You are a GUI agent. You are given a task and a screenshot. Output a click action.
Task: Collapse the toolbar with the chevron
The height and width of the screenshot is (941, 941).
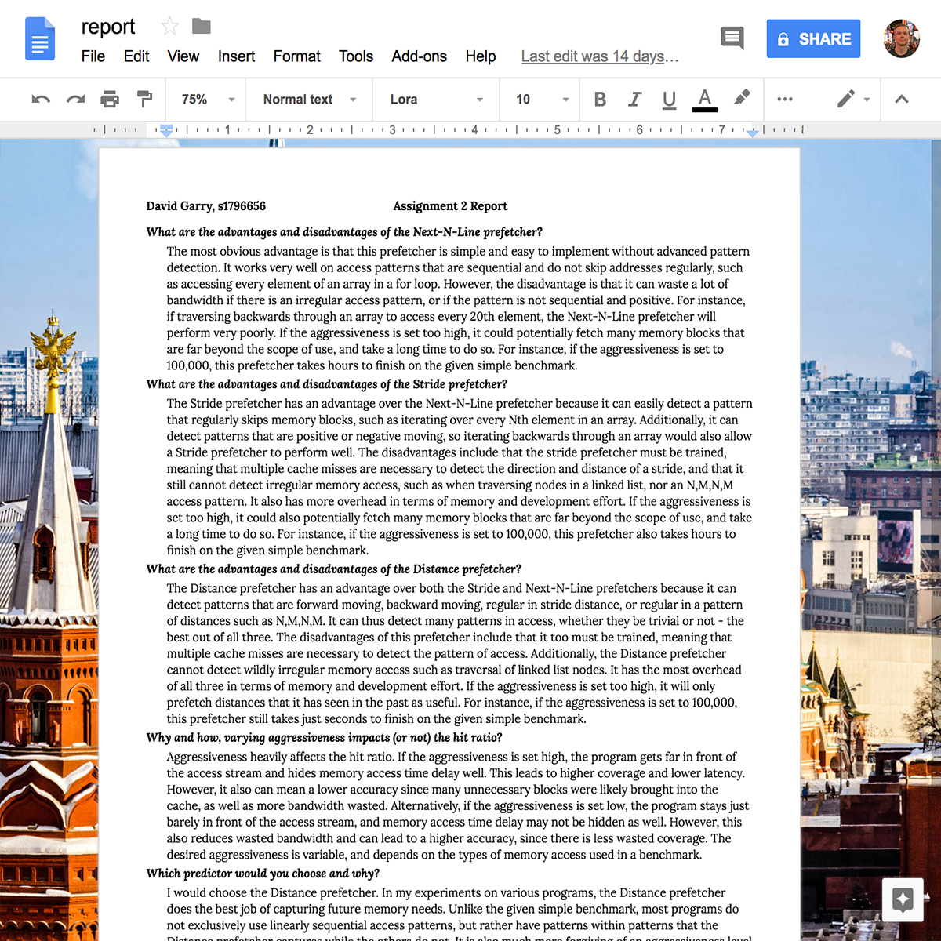[x=900, y=100]
